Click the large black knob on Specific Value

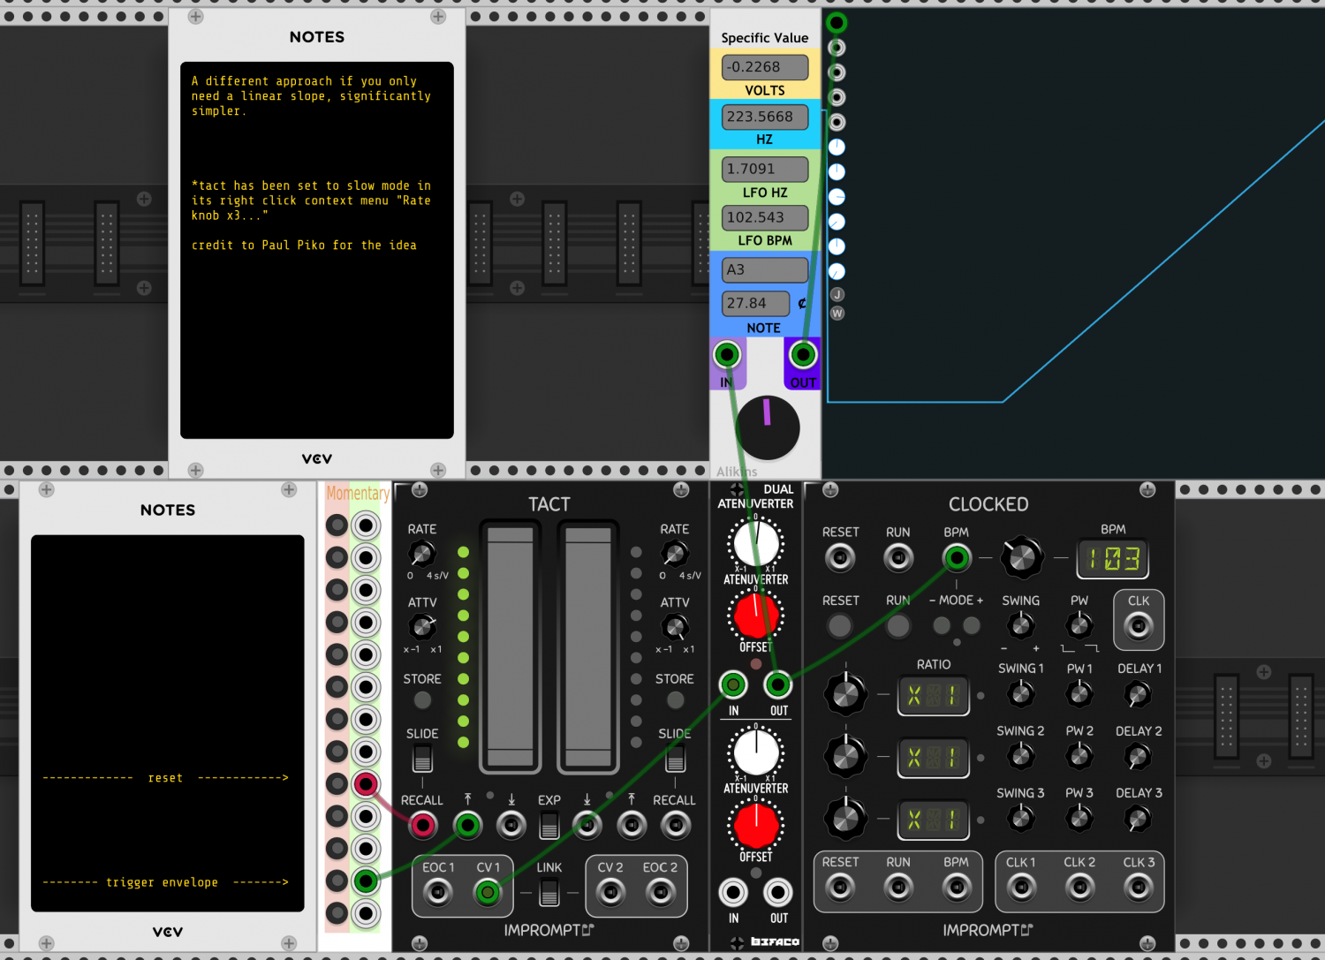click(768, 428)
